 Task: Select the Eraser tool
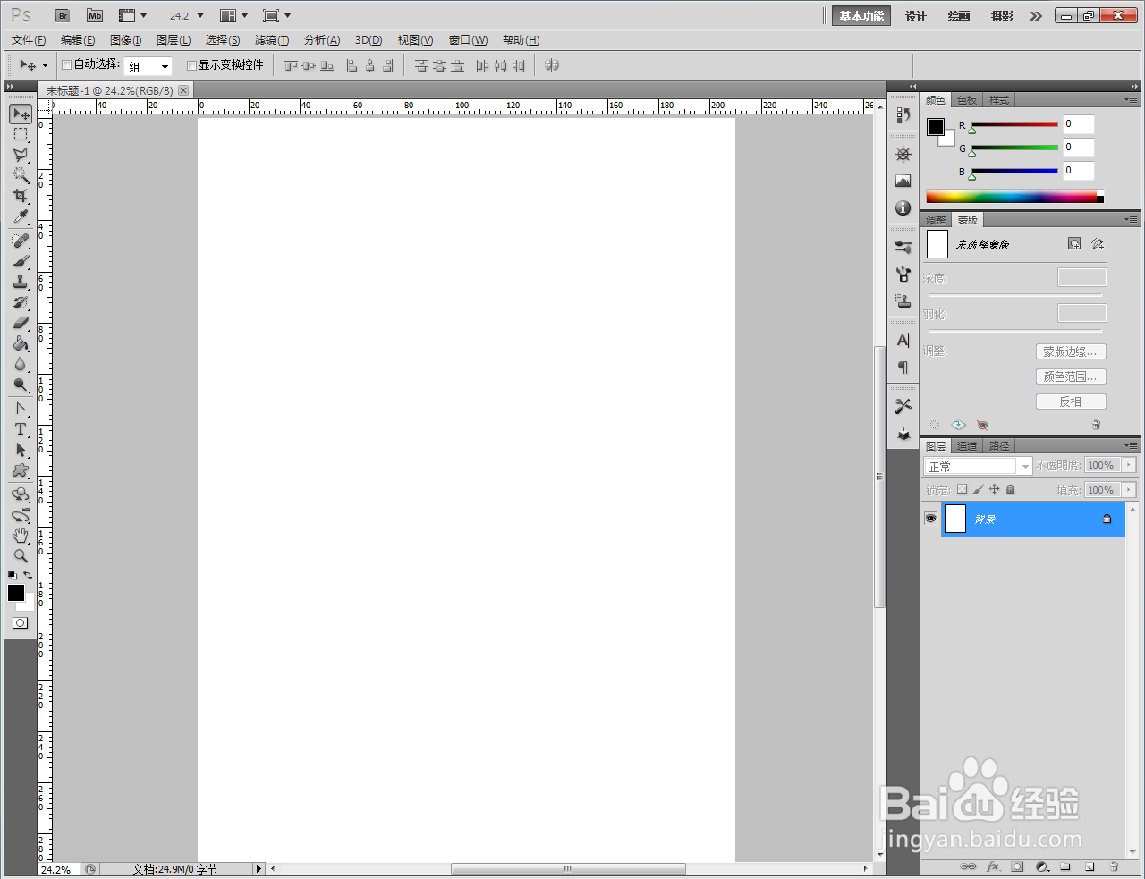click(x=21, y=323)
